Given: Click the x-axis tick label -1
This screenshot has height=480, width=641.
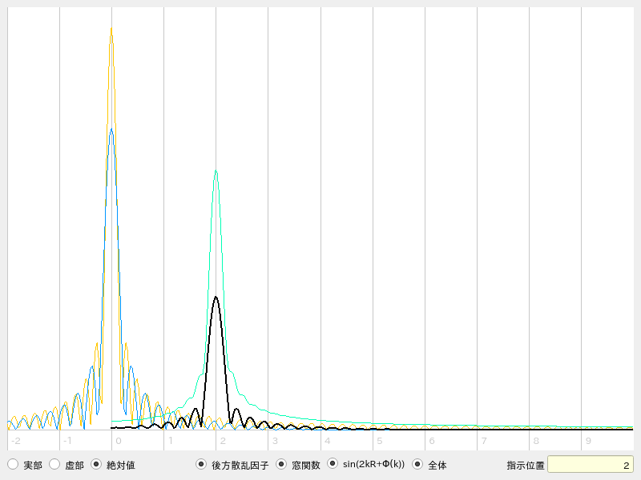Looking at the screenshot, I should click(x=67, y=441).
